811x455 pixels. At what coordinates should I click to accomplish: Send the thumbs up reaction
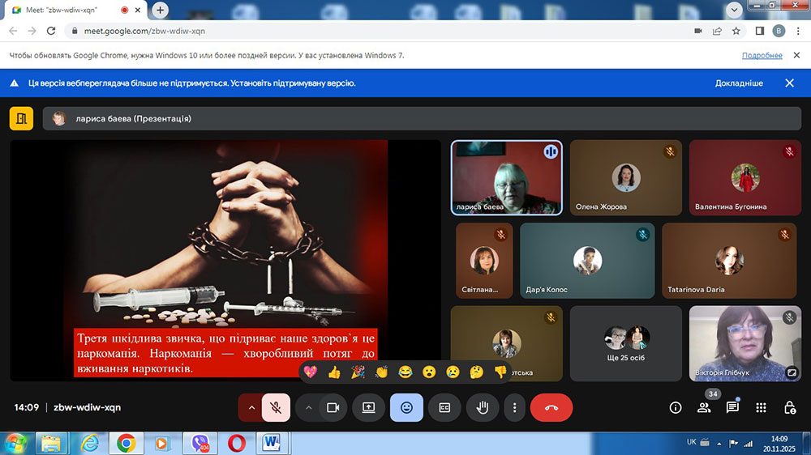pos(334,372)
